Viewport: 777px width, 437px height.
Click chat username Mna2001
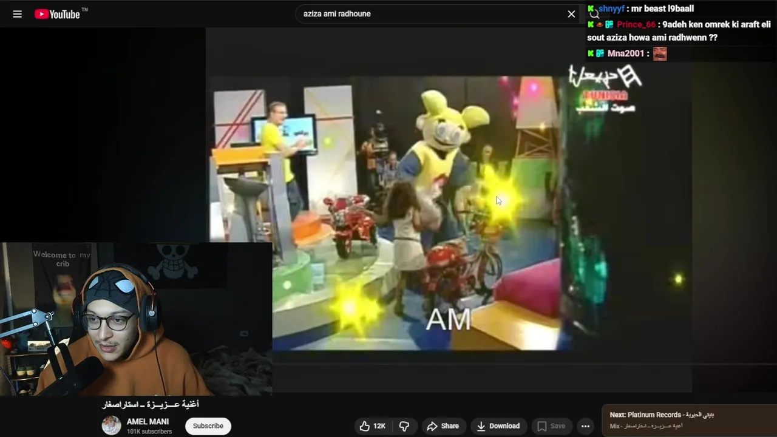(x=626, y=53)
